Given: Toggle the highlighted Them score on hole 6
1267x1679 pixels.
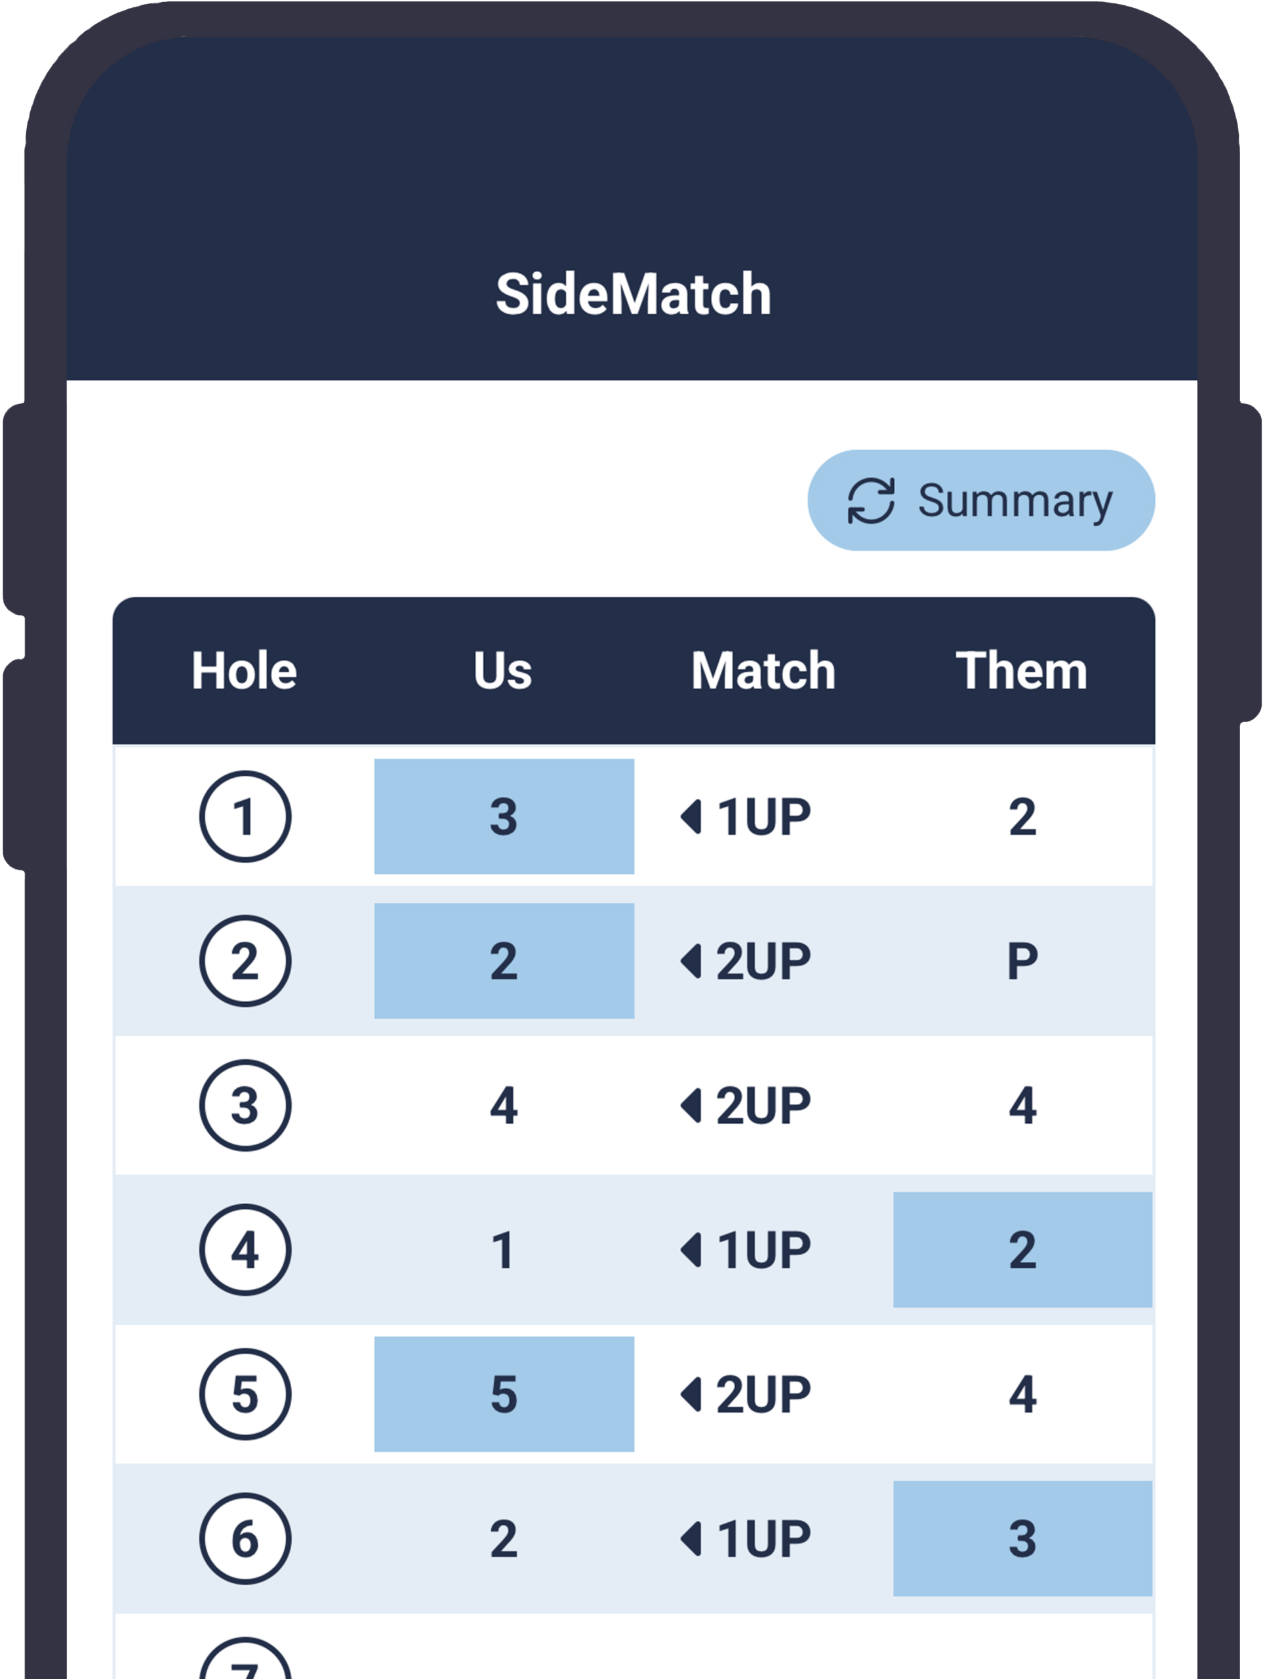Looking at the screenshot, I should point(1022,1539).
